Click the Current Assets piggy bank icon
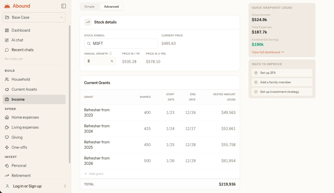The image size is (334, 193). pyautogui.click(x=7, y=89)
